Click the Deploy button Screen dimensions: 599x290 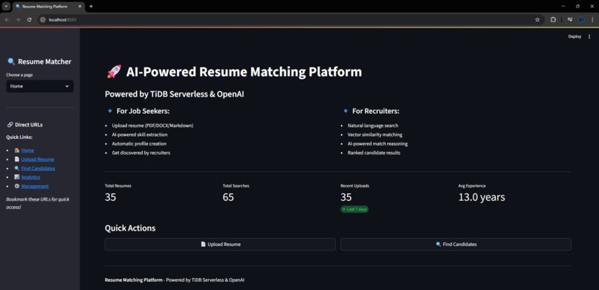574,36
